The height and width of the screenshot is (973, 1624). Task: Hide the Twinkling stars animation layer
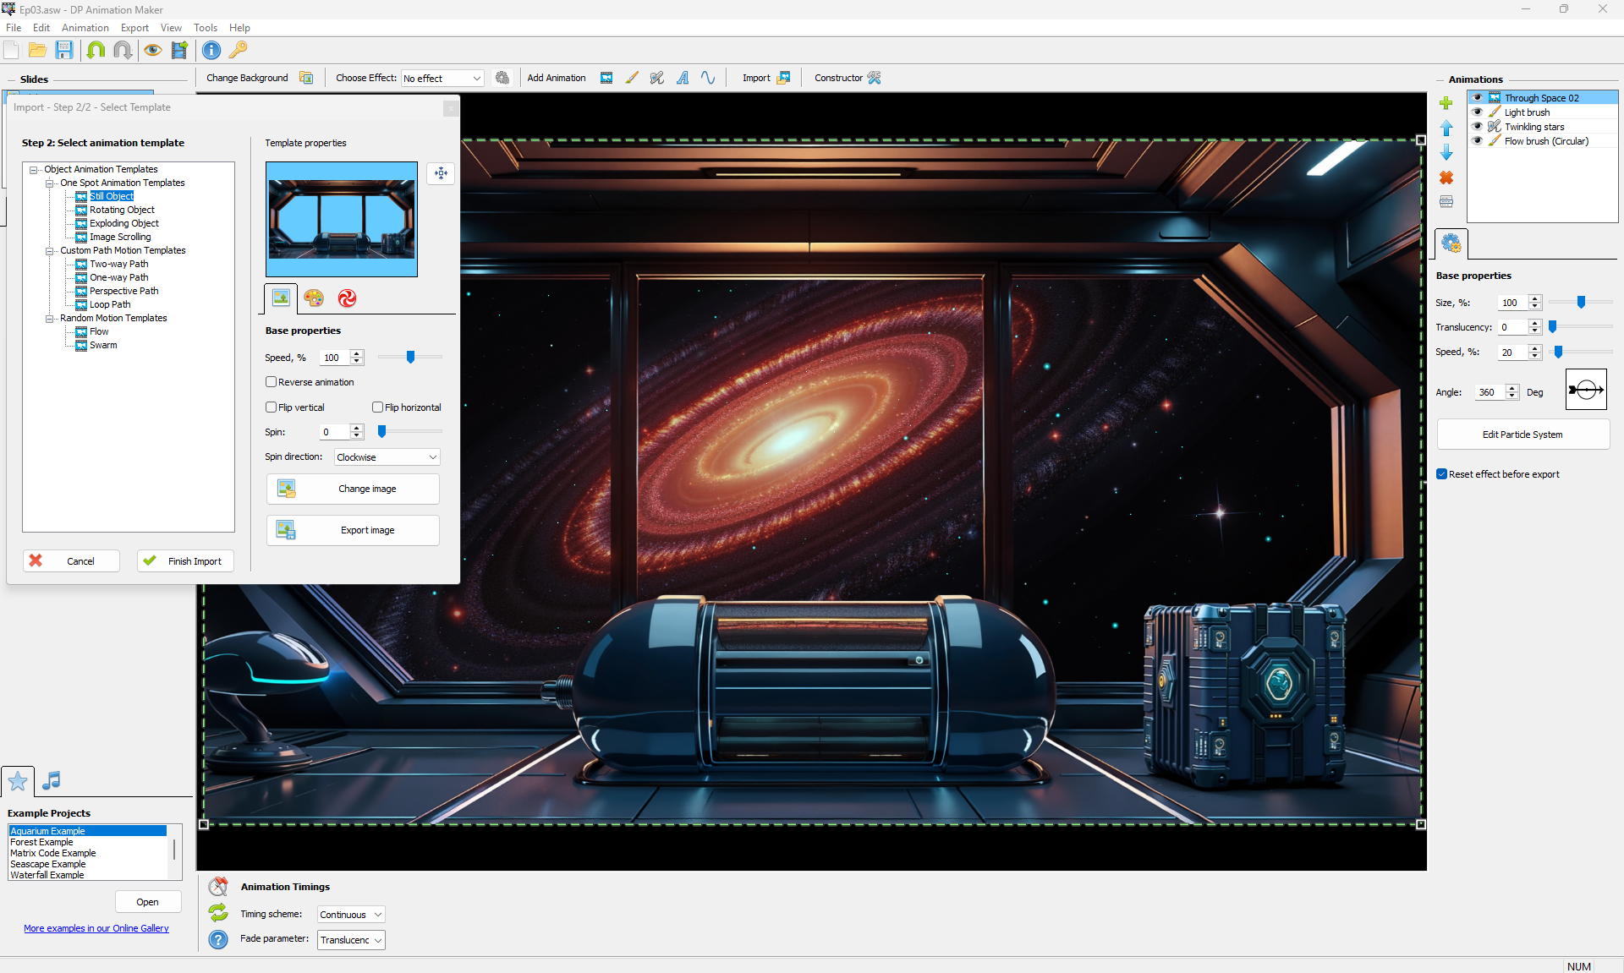coord(1478,127)
